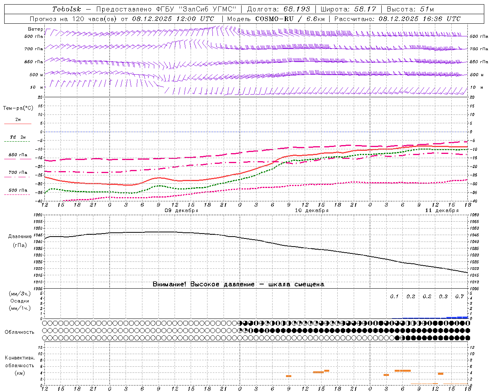This screenshot has width=490, height=392.
Task: Click the elevation text "Высота: 51м"
Action: click(x=410, y=9)
